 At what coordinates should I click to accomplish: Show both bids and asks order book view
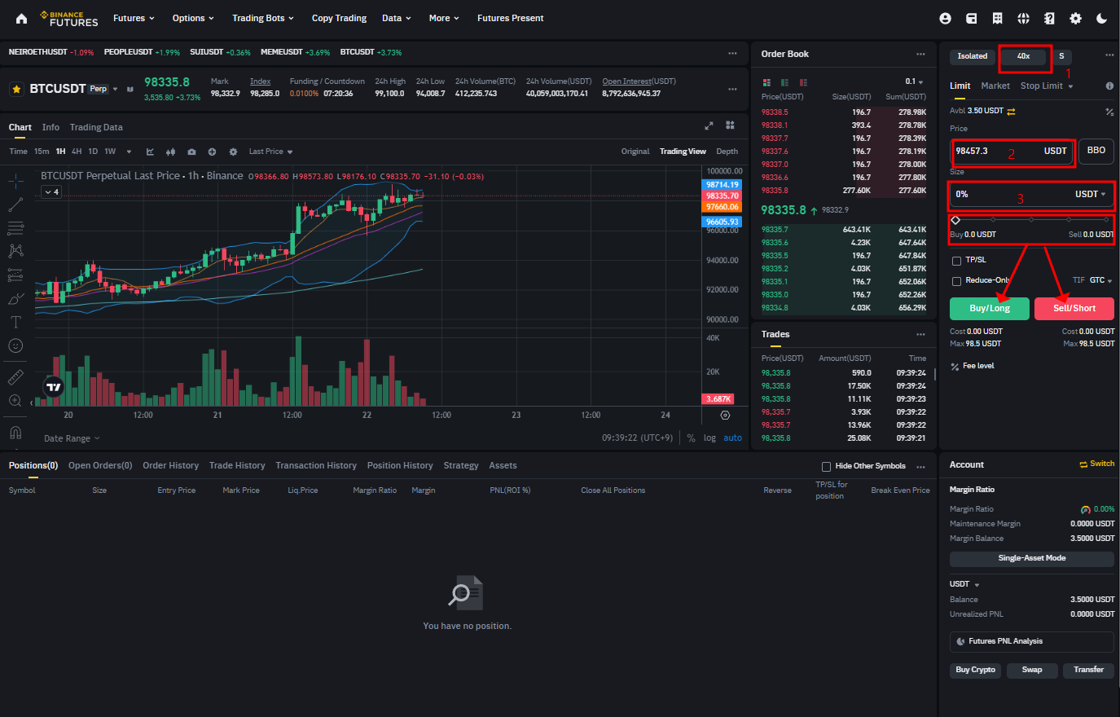766,82
